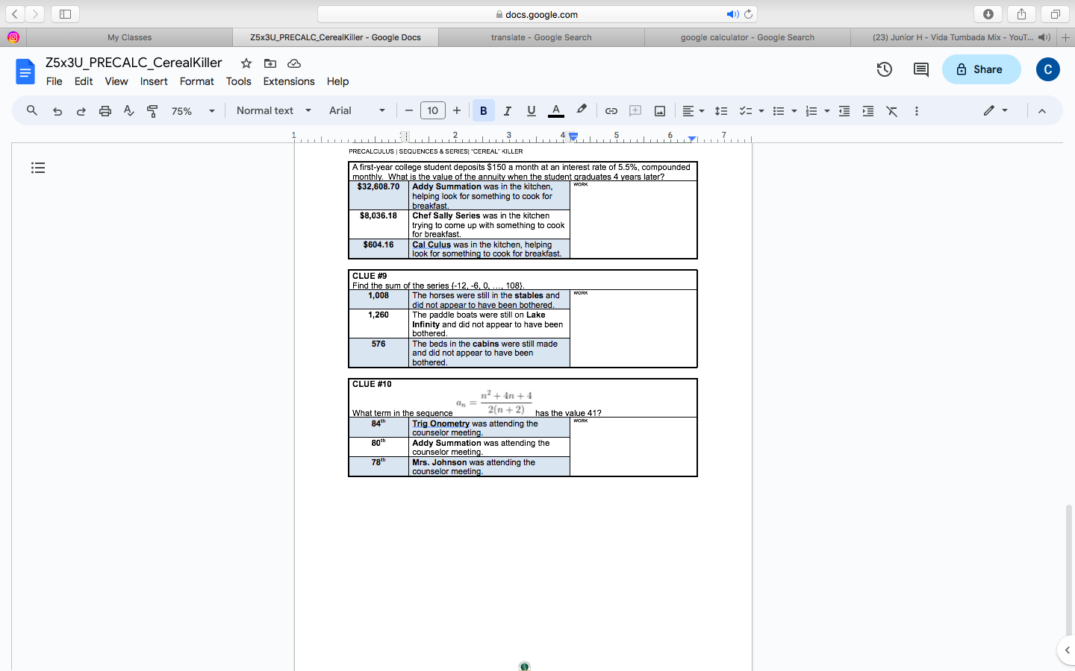The height and width of the screenshot is (671, 1075).
Task: Increase paragraph indent
Action: pyautogui.click(x=868, y=111)
